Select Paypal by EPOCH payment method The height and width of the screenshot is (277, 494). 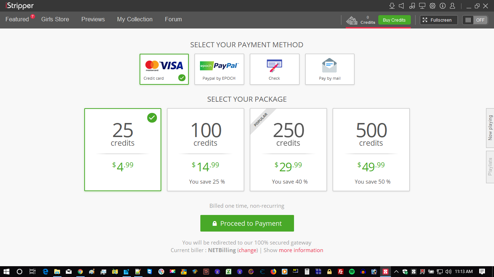(x=219, y=69)
